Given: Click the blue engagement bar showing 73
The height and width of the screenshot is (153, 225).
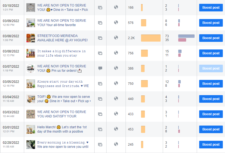Looking at the screenshot, I should pyautogui.click(x=186, y=36).
